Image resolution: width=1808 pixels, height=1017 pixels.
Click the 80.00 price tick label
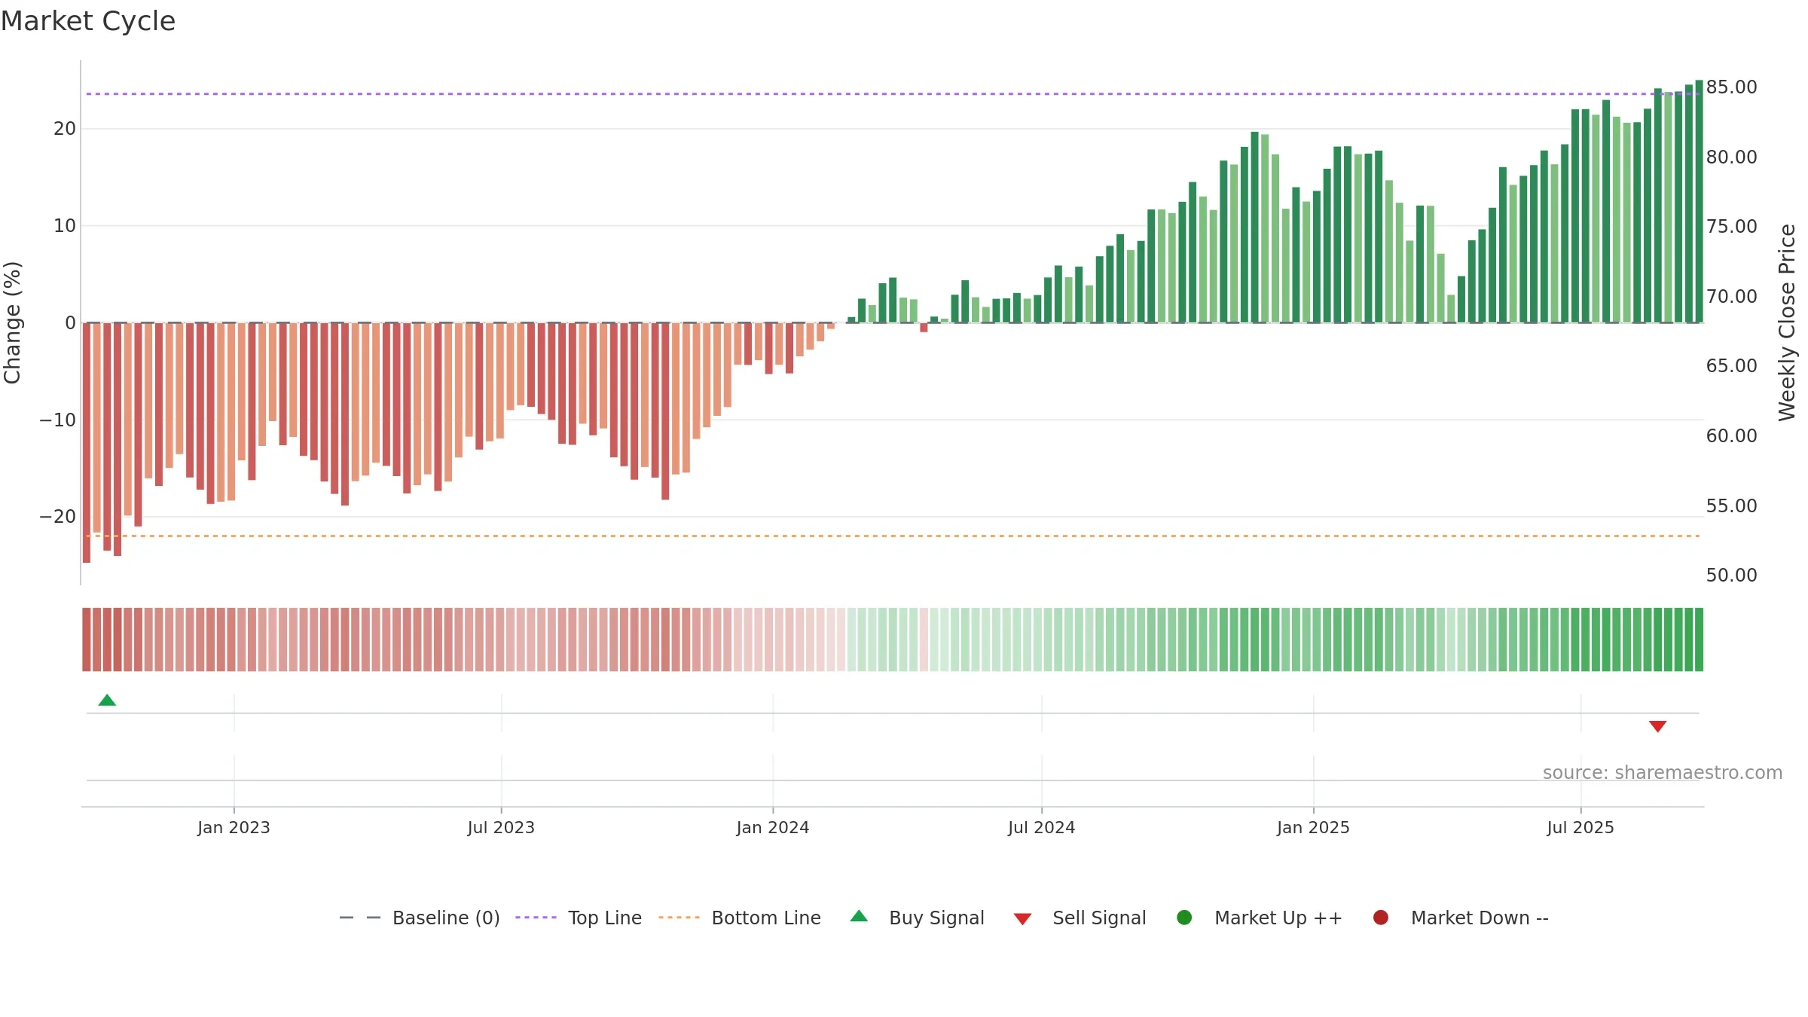click(1731, 157)
